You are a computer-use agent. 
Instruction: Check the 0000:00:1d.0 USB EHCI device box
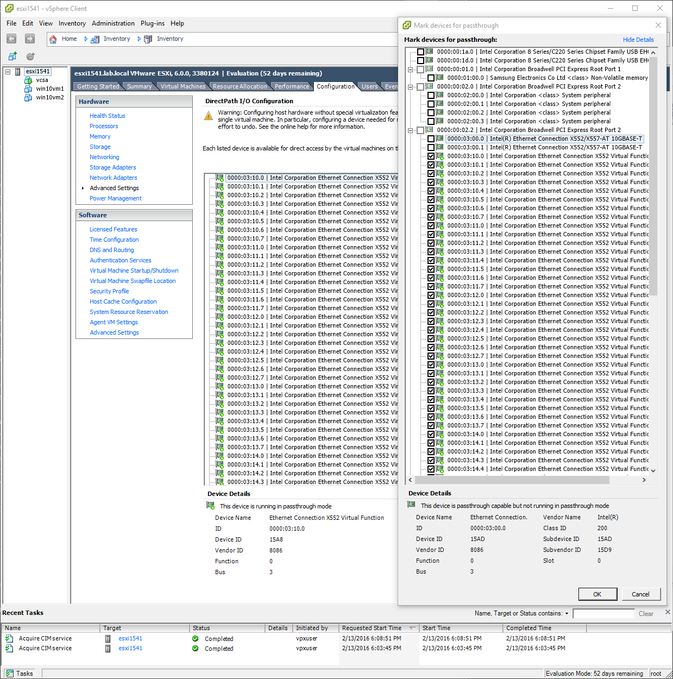[x=420, y=60]
